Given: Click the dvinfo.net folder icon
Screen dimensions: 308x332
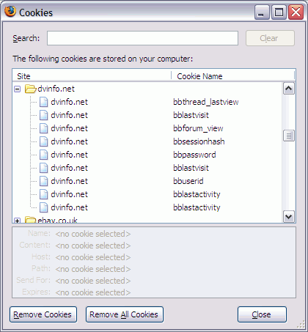Looking at the screenshot, I should [31, 89].
